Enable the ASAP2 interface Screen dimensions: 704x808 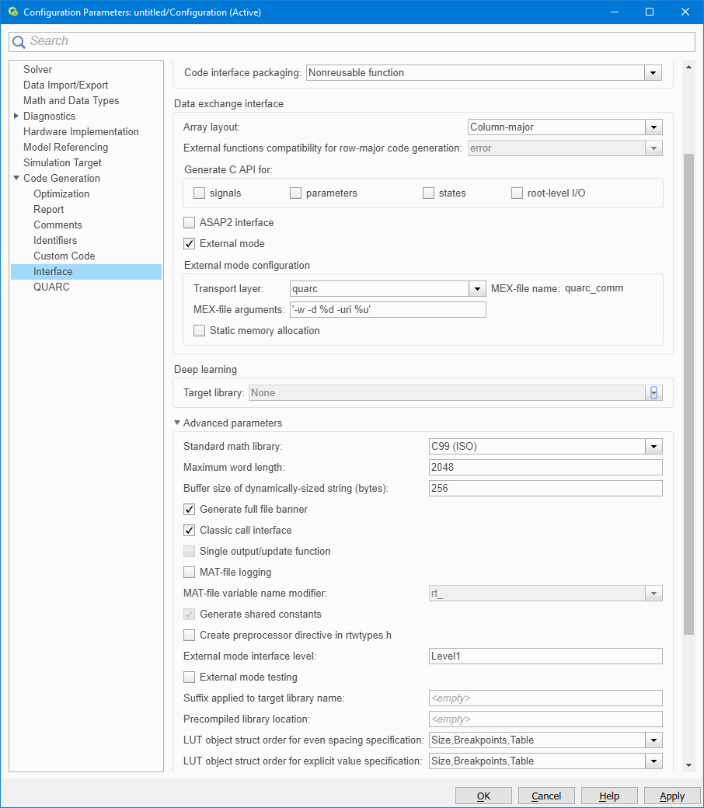click(189, 222)
